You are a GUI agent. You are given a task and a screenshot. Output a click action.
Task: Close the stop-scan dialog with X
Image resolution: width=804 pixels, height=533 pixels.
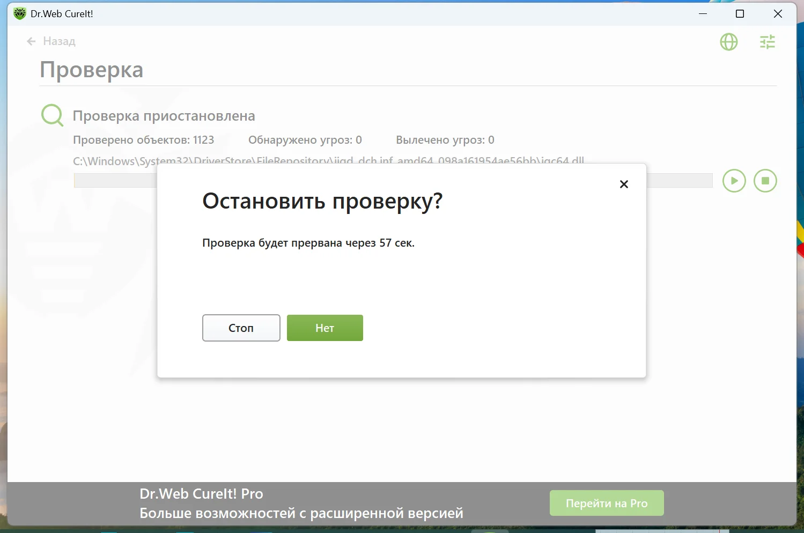point(624,184)
